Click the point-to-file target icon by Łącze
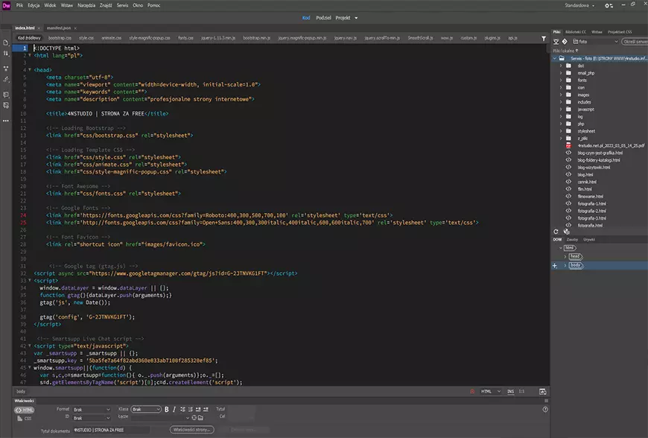 (x=194, y=418)
